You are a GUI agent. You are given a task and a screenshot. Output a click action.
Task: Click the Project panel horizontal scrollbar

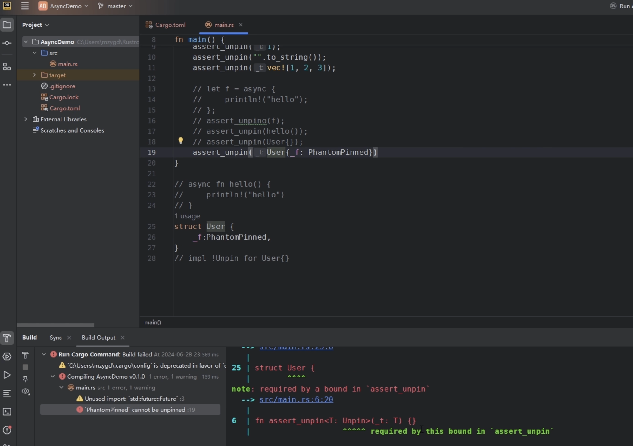coord(55,325)
